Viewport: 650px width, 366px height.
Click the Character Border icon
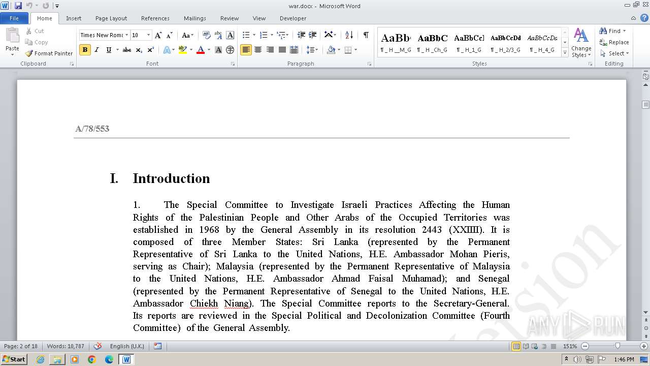pyautogui.click(x=230, y=35)
